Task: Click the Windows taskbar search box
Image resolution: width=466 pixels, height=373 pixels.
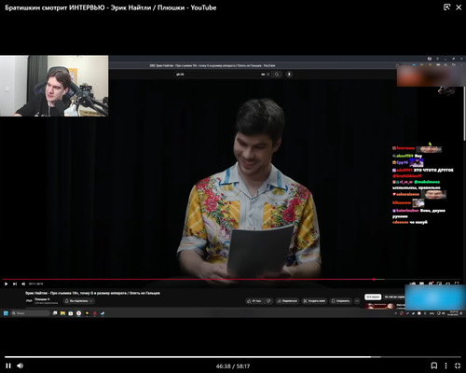Action: (x=31, y=313)
